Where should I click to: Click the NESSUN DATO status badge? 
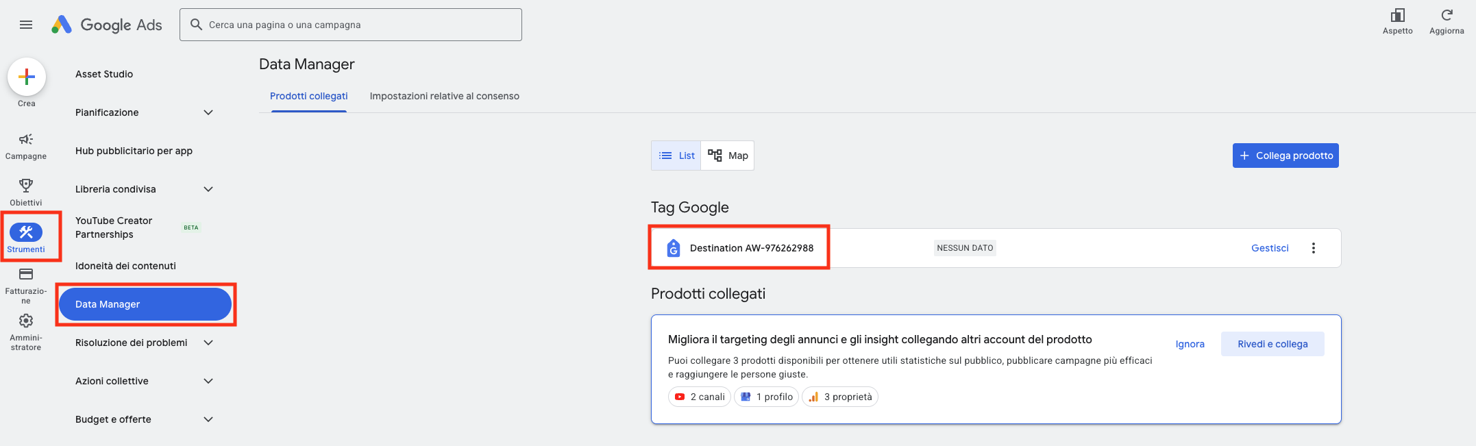(965, 248)
